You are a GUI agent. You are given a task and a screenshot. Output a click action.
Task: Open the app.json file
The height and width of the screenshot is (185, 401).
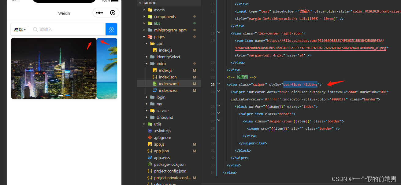tap(162, 151)
